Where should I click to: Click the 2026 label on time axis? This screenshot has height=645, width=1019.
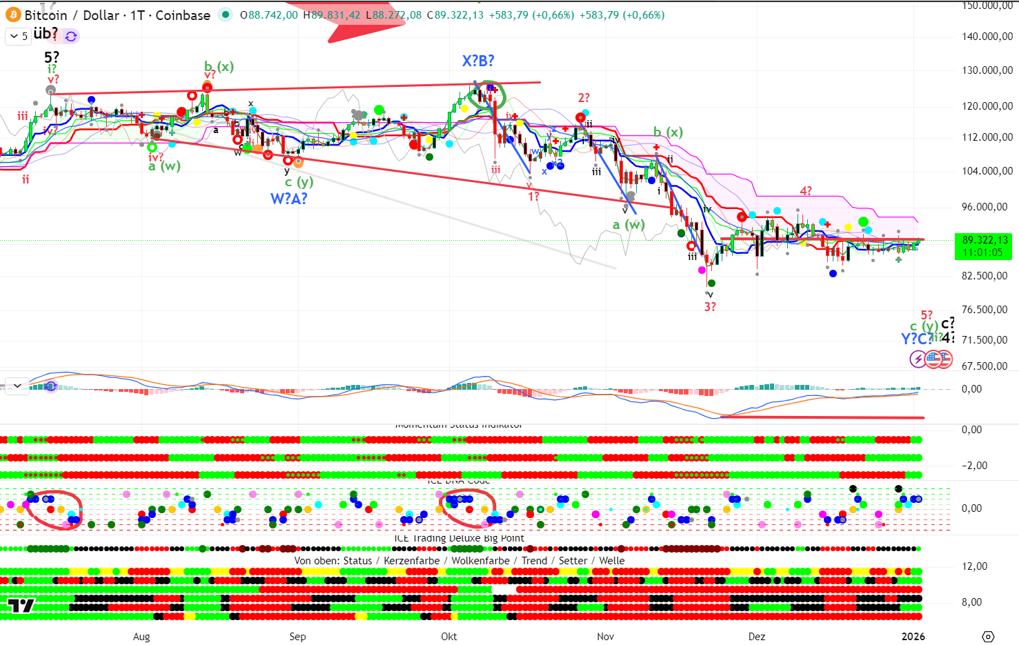tap(913, 636)
